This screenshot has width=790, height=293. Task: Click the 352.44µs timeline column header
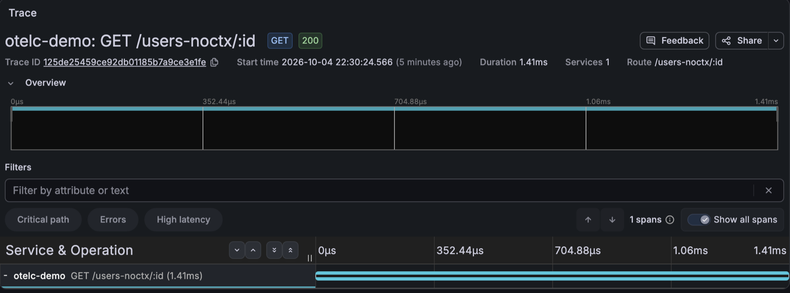coord(460,251)
